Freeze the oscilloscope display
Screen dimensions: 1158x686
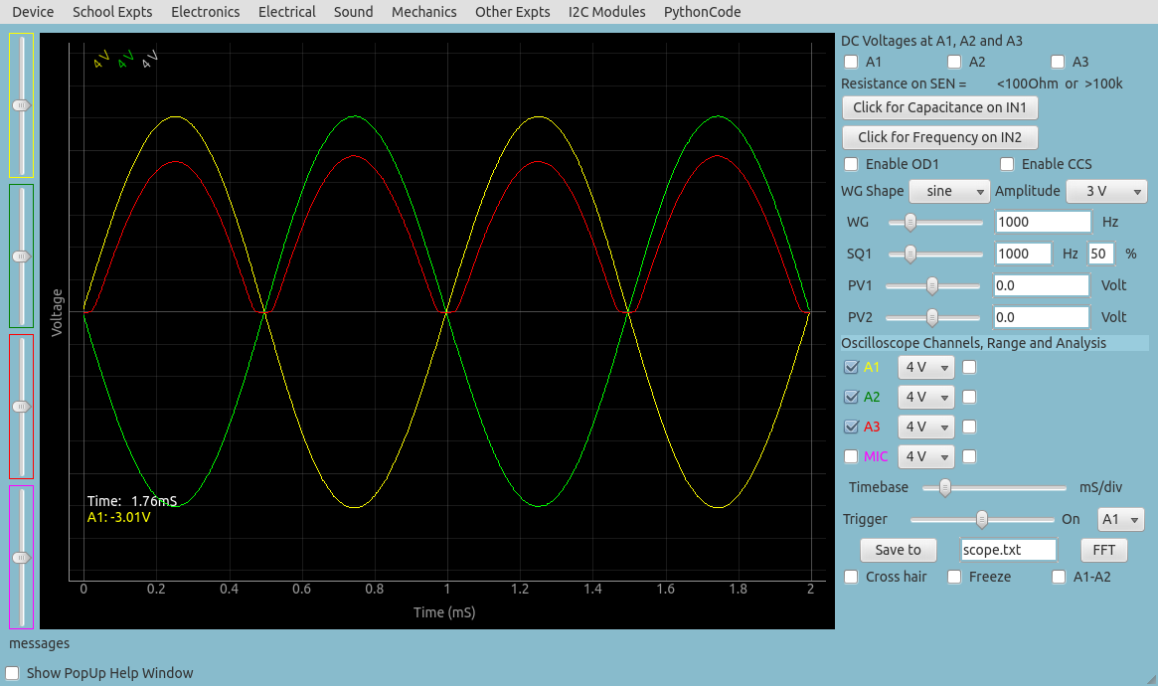tap(954, 577)
